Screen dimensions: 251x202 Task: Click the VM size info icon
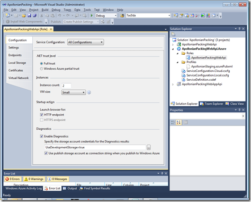pyautogui.click(x=89, y=92)
